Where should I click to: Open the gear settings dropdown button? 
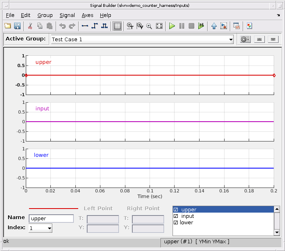[x=245, y=39]
